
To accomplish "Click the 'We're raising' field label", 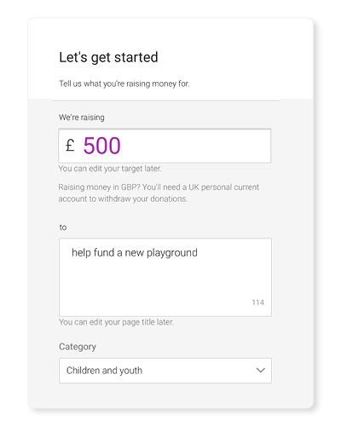I will (82, 118).
